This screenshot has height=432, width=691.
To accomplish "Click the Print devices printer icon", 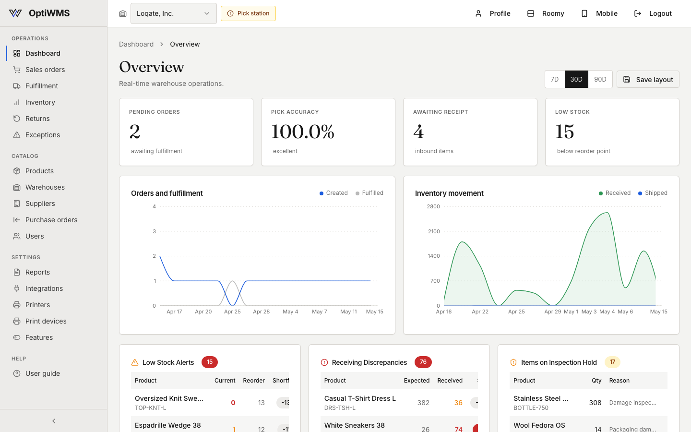I will coord(17,321).
